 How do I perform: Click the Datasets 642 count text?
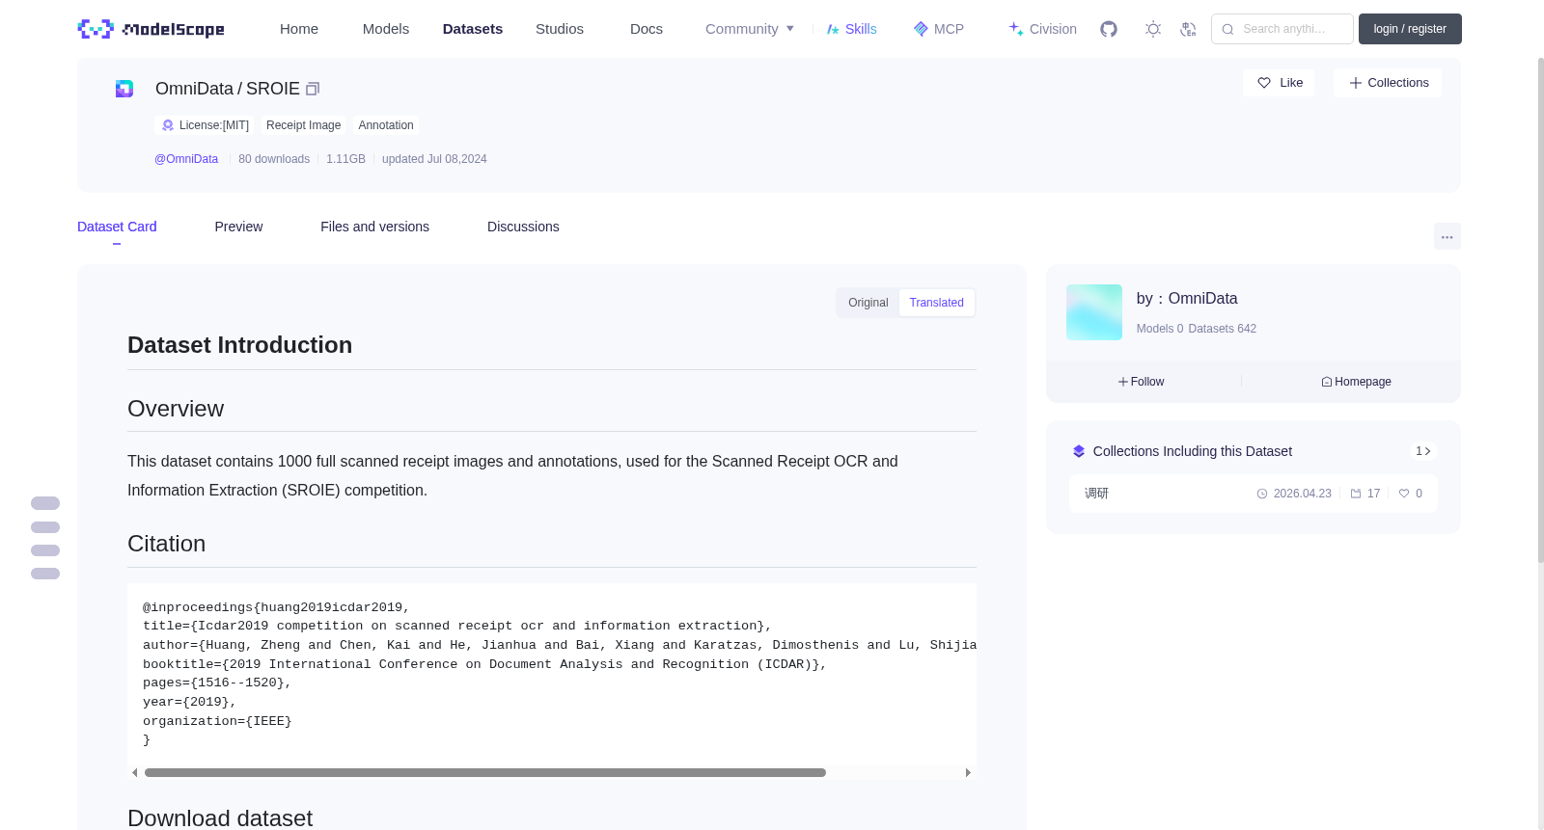tap(1223, 329)
